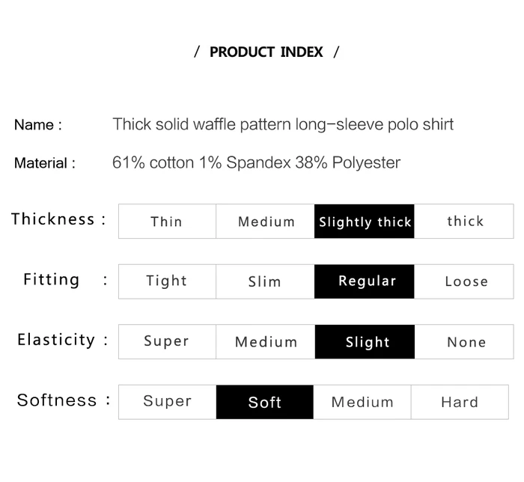Pick the None elasticity option
The height and width of the screenshot is (482, 524).
[x=466, y=342]
